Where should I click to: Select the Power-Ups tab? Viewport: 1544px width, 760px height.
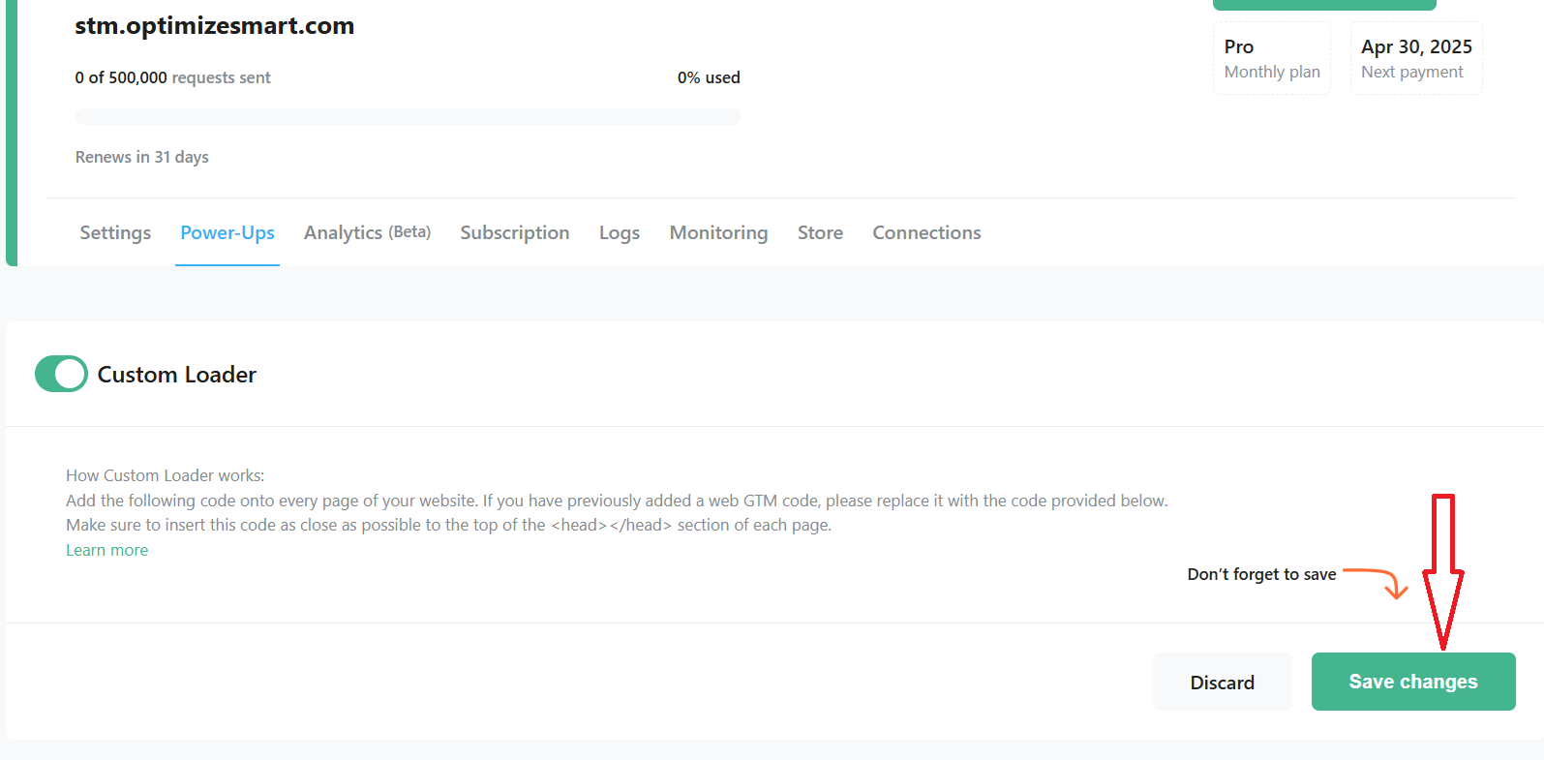click(227, 232)
